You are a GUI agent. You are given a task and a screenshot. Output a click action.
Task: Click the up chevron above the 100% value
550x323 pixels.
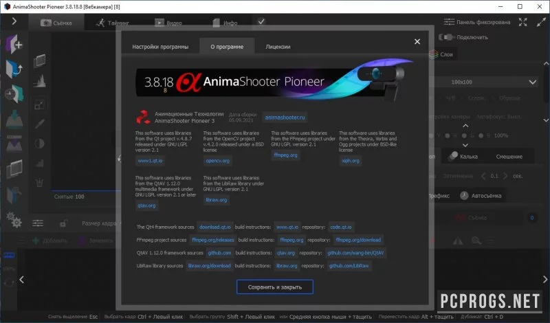(465, 126)
